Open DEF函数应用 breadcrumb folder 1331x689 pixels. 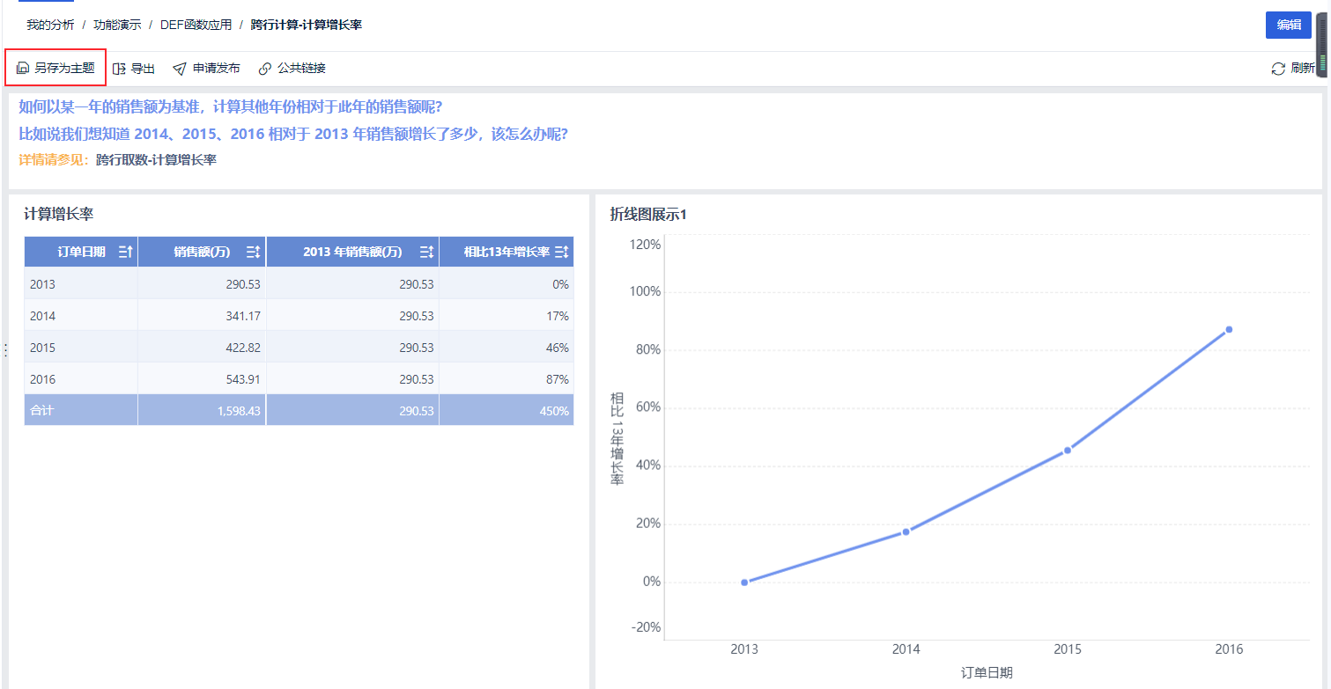(x=196, y=25)
